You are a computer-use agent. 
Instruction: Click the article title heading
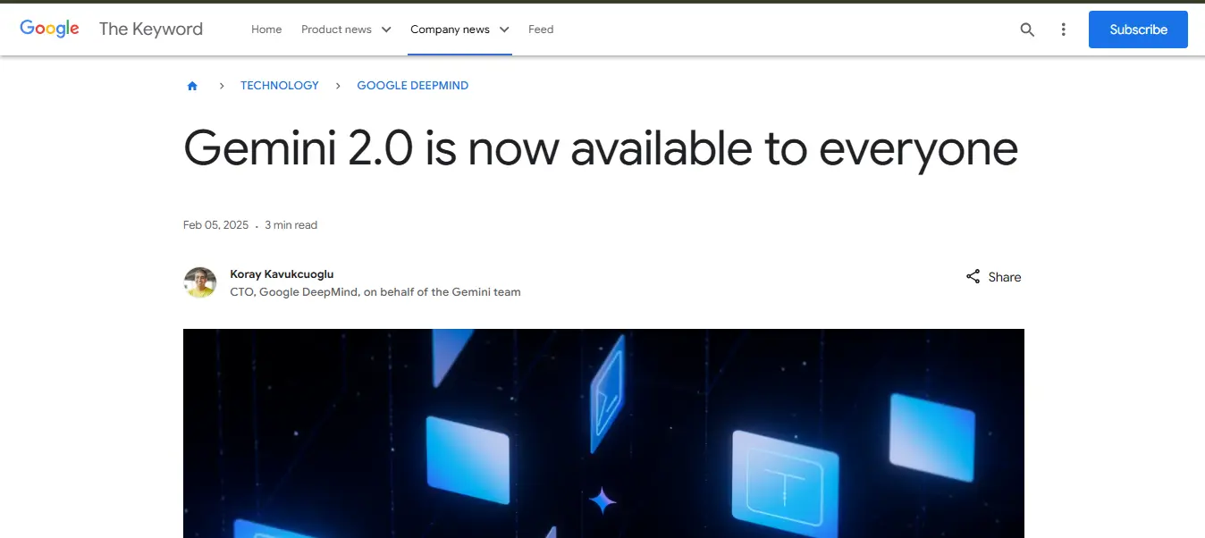pyautogui.click(x=601, y=149)
